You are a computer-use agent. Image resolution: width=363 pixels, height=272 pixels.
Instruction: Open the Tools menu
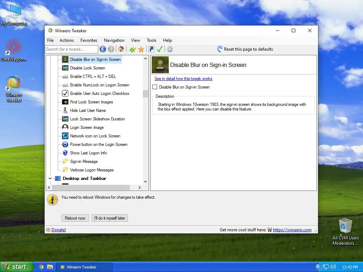point(151,40)
